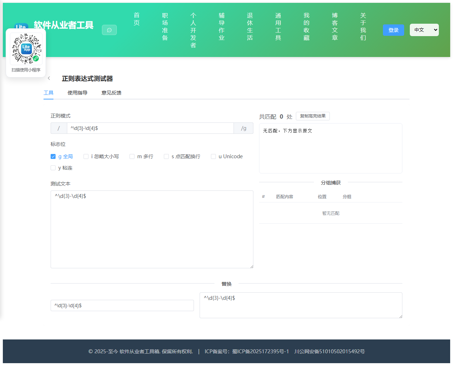Enable the i 忽略大小写 checkbox

(86, 156)
